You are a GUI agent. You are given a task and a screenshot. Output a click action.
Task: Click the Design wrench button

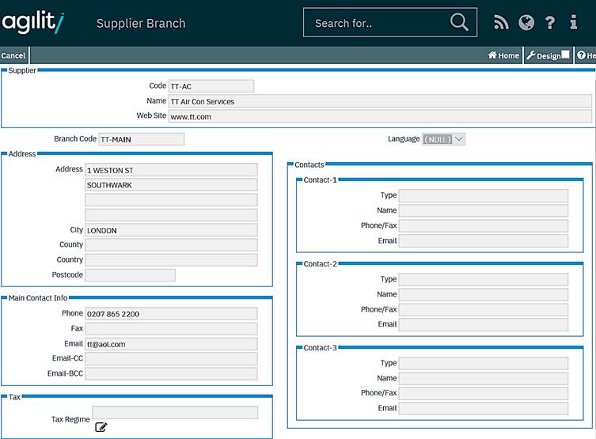click(543, 55)
